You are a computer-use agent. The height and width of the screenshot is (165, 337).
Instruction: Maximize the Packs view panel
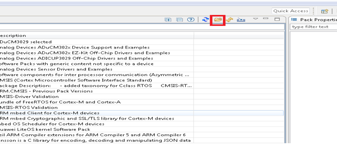pos(277,19)
